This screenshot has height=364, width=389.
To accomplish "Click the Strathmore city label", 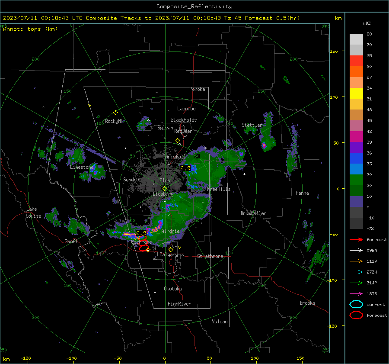I will (210, 256).
